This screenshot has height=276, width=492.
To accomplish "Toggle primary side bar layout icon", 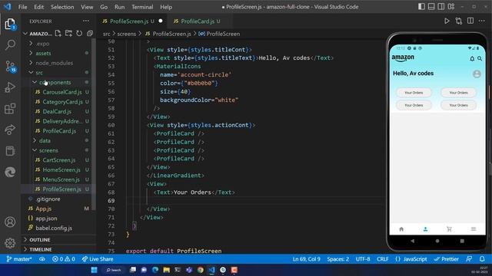I will click(421, 7).
